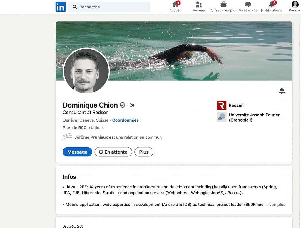
Task: Open Dominique Chion's profile photo
Action: pyautogui.click(x=86, y=71)
